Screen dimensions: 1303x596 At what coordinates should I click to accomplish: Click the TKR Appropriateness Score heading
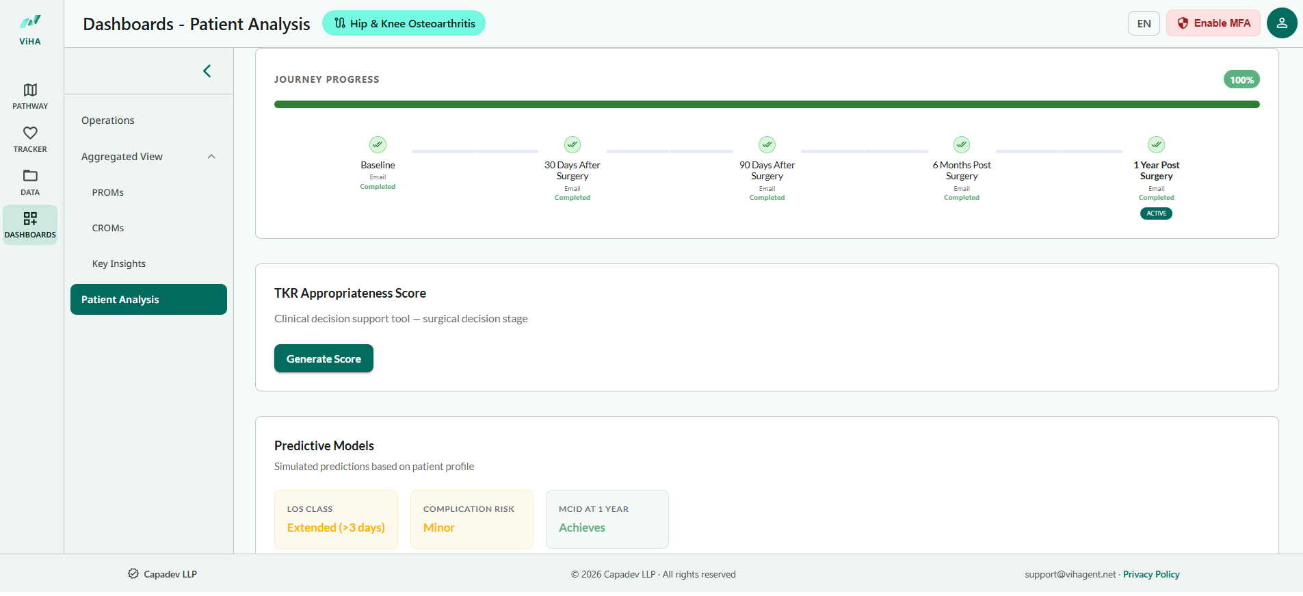coord(350,293)
